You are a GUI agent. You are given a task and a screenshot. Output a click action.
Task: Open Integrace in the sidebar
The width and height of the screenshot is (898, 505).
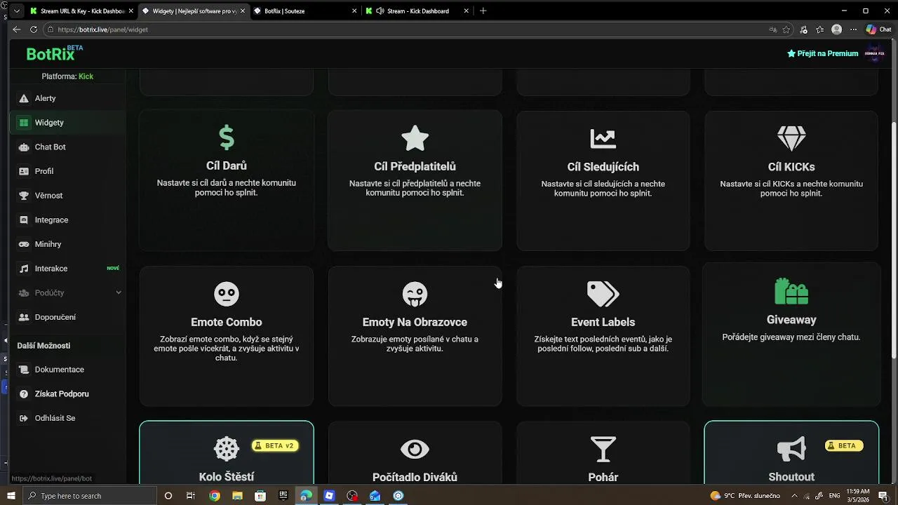[x=68, y=220]
